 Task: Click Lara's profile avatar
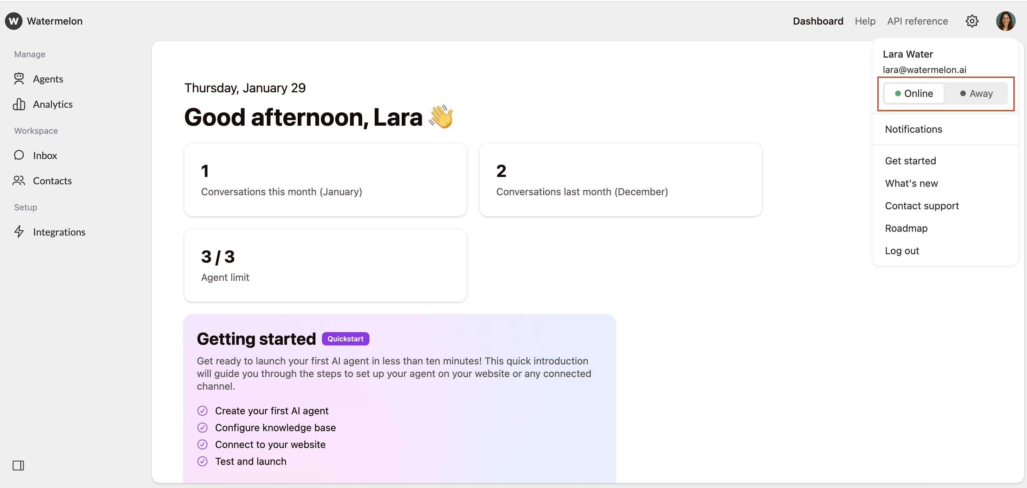(x=1006, y=21)
